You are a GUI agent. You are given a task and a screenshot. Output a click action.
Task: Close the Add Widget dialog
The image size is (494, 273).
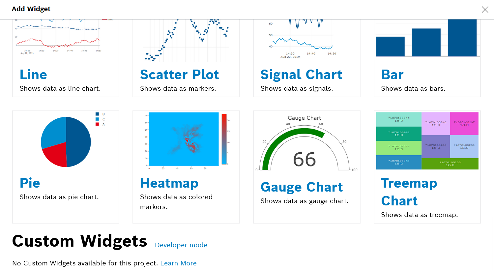click(485, 10)
